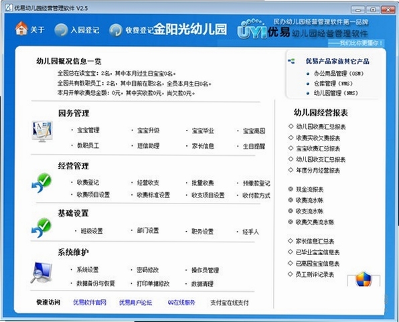This screenshot has width=399, height=322.
Task: Open 部门设置
Action: 148,230
